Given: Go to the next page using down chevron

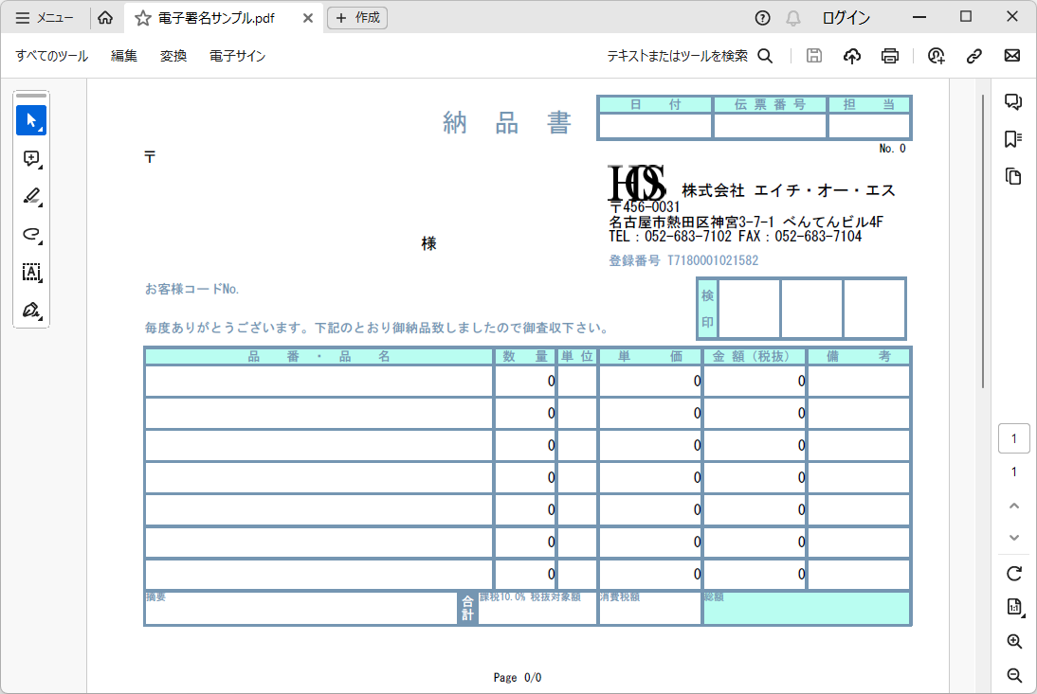Looking at the screenshot, I should [x=1014, y=537].
